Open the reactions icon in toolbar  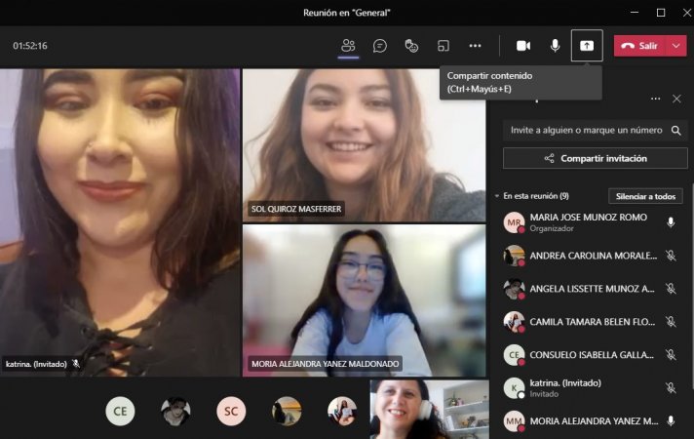point(411,46)
